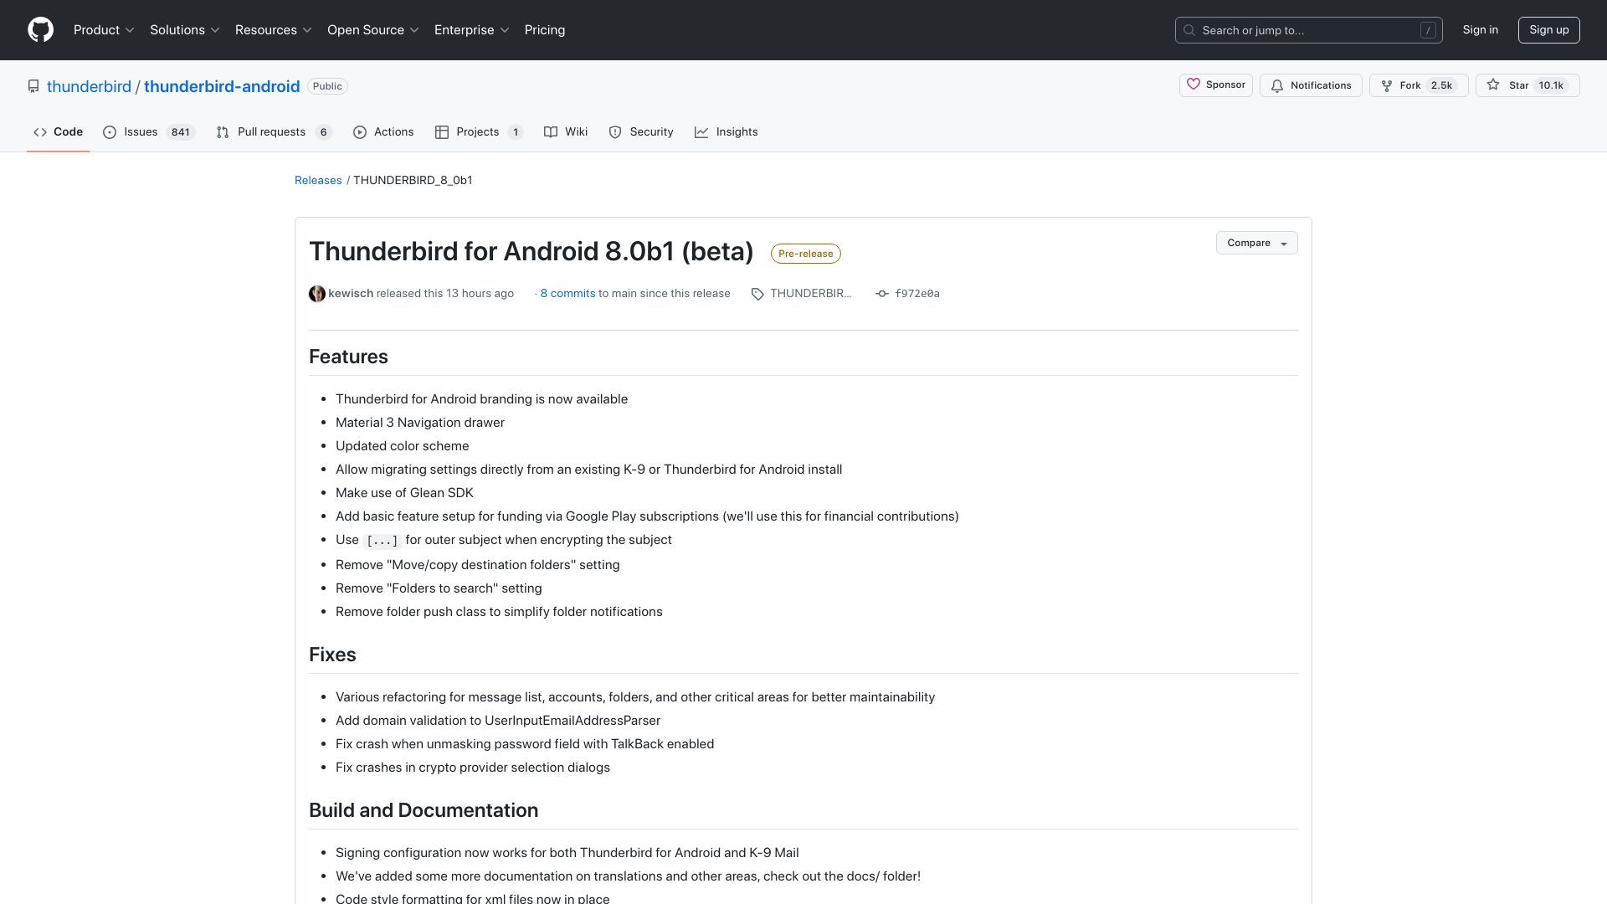Click the Fork branch icon
The width and height of the screenshot is (1607, 904).
[1387, 85]
